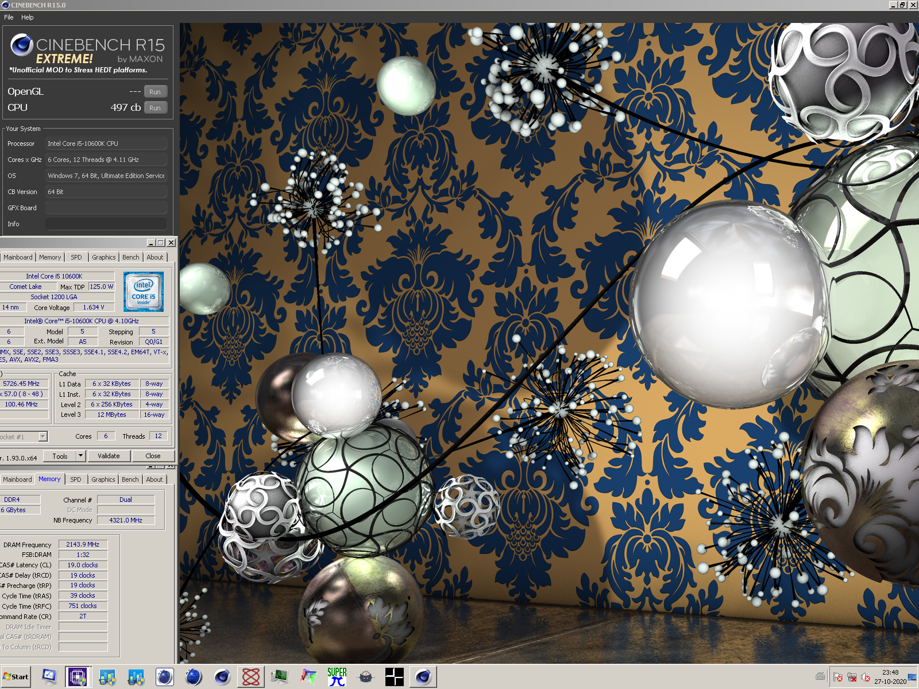Click the 2143.9 MHz DRAM Frequency value
Image resolution: width=919 pixels, height=689 pixels.
point(83,544)
